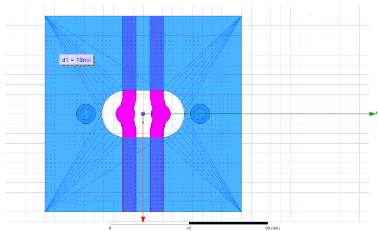Select the lower left dark blue trace
This screenshot has width=378, height=231.
[x=129, y=174]
